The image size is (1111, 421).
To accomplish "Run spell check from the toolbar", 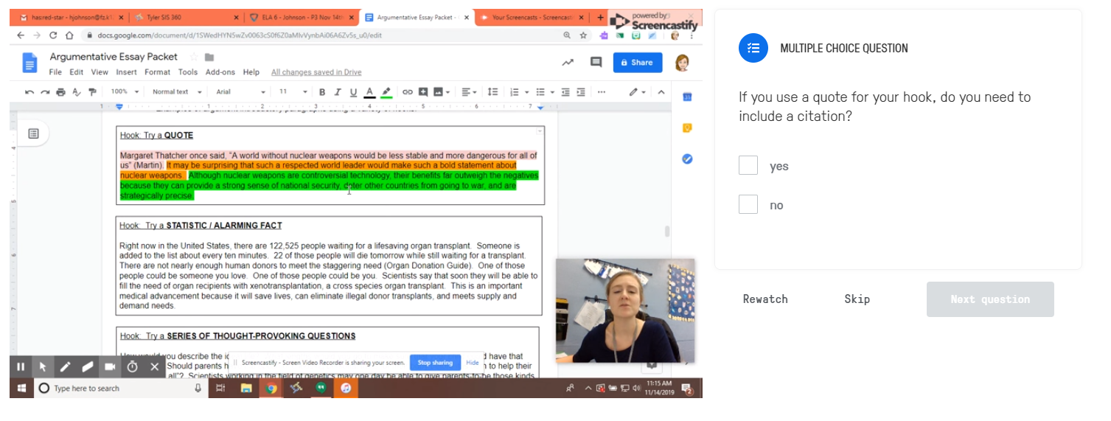I will click(76, 92).
